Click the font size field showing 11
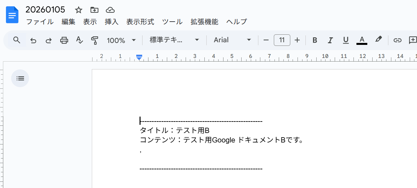417x188 pixels. click(x=282, y=40)
